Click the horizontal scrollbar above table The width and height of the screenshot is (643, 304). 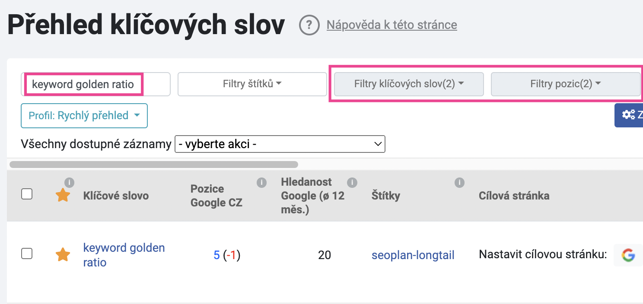pos(154,164)
